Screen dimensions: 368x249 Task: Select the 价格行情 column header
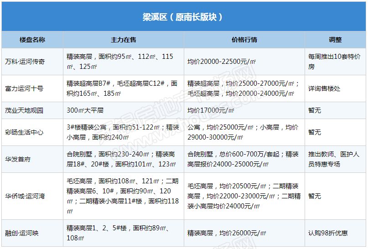pos(244,40)
